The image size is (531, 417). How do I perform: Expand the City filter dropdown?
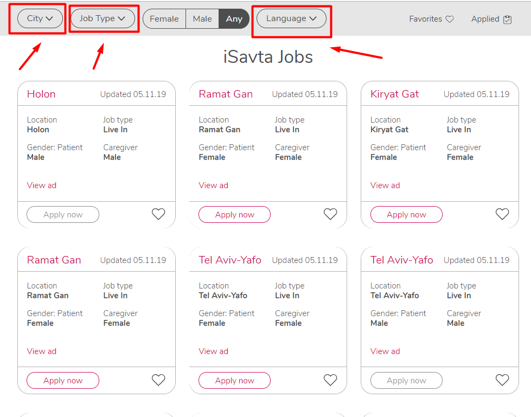pos(40,18)
